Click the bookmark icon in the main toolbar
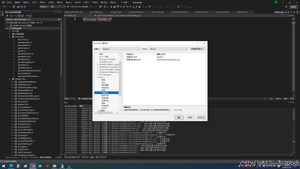The width and height of the screenshot is (300, 169). pos(178,7)
